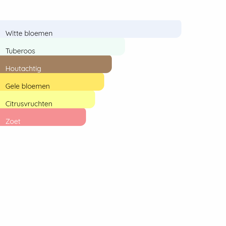Select the Tuberoos text label
The image size is (226, 226).
pos(20,51)
